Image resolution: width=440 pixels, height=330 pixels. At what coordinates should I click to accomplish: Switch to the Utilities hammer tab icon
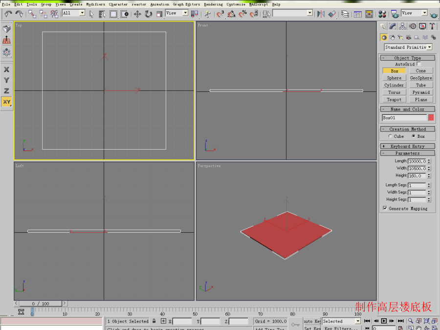click(432, 26)
